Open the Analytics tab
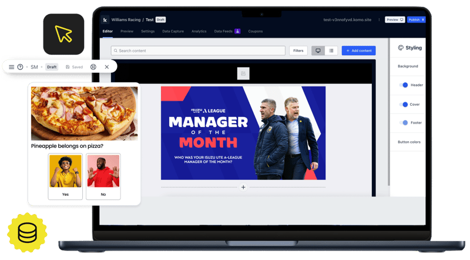Viewport: 470px width, 260px height. [x=199, y=31]
